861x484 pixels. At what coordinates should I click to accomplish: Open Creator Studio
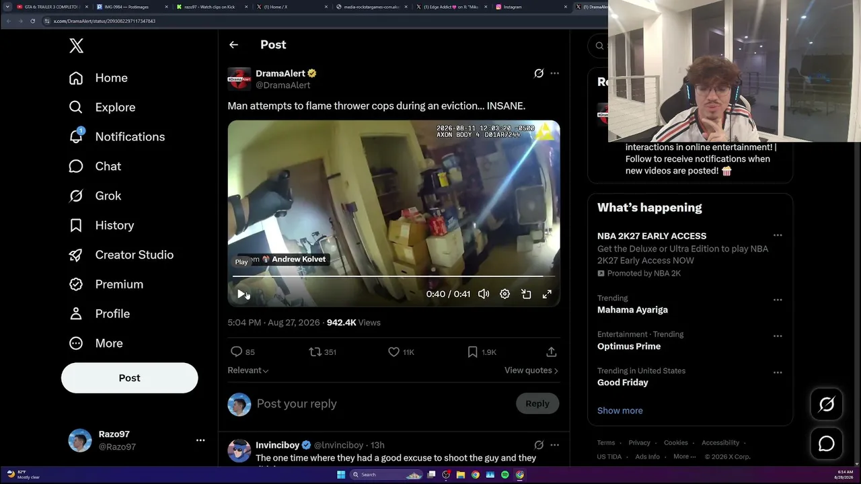(x=121, y=255)
